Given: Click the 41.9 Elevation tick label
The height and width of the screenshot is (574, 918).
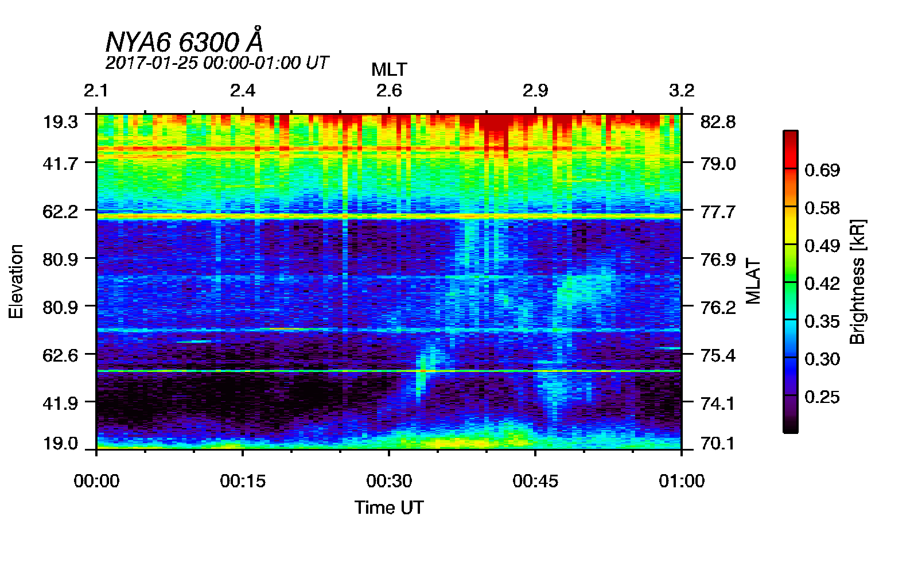Looking at the screenshot, I should pos(60,403).
